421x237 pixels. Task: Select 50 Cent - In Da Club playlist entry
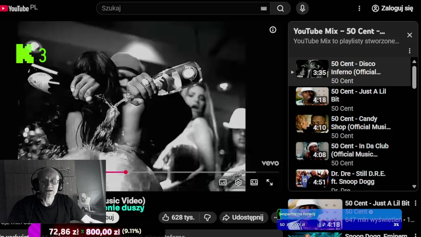(x=350, y=154)
